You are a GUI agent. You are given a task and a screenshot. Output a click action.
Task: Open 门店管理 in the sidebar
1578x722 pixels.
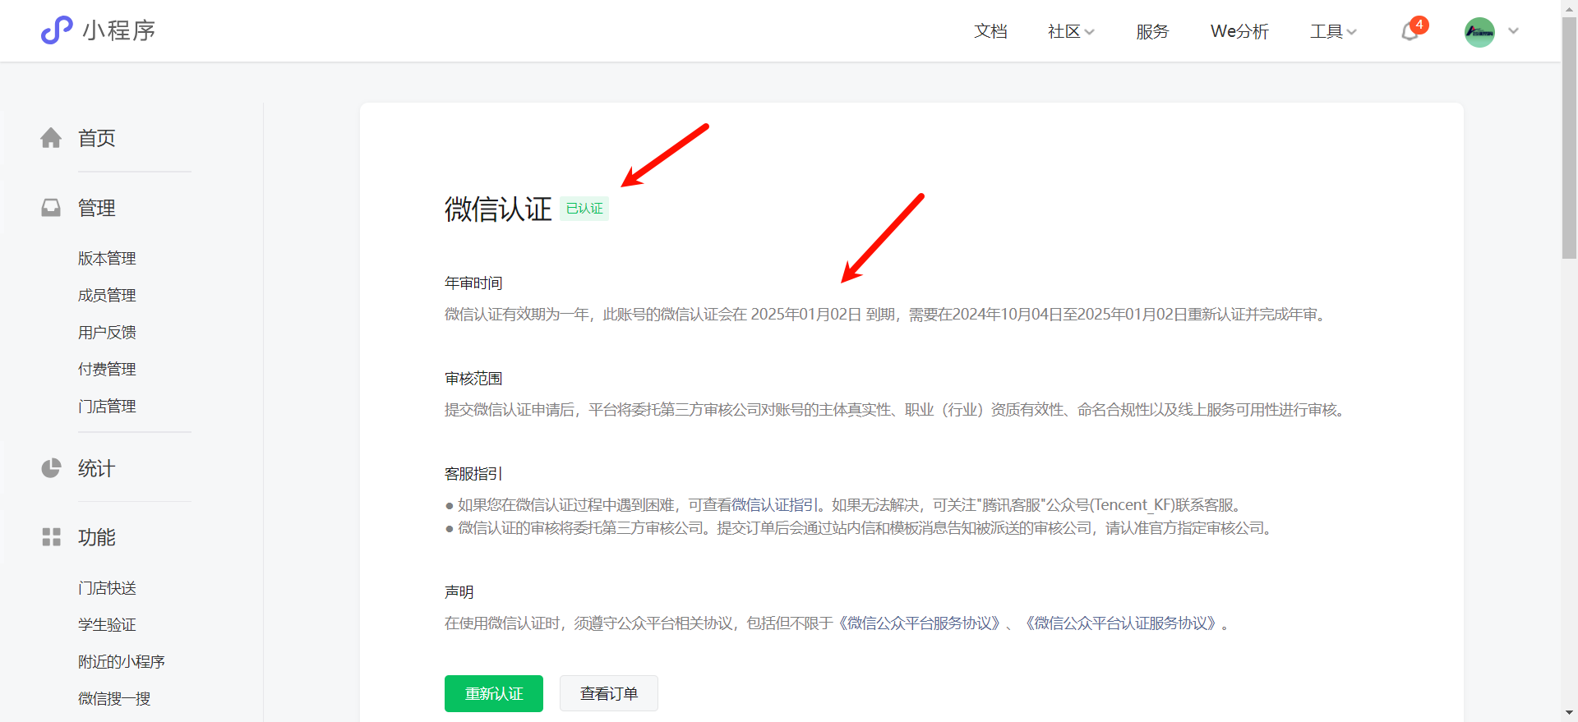107,406
